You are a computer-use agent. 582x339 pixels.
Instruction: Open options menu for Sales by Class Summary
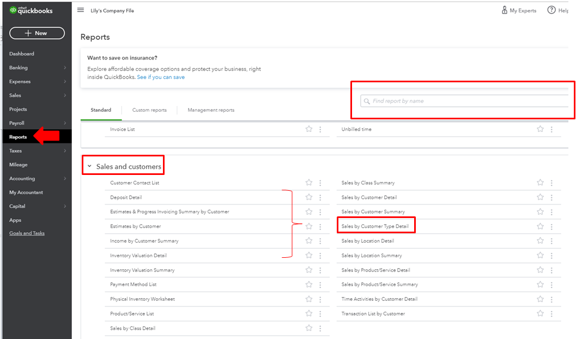551,183
